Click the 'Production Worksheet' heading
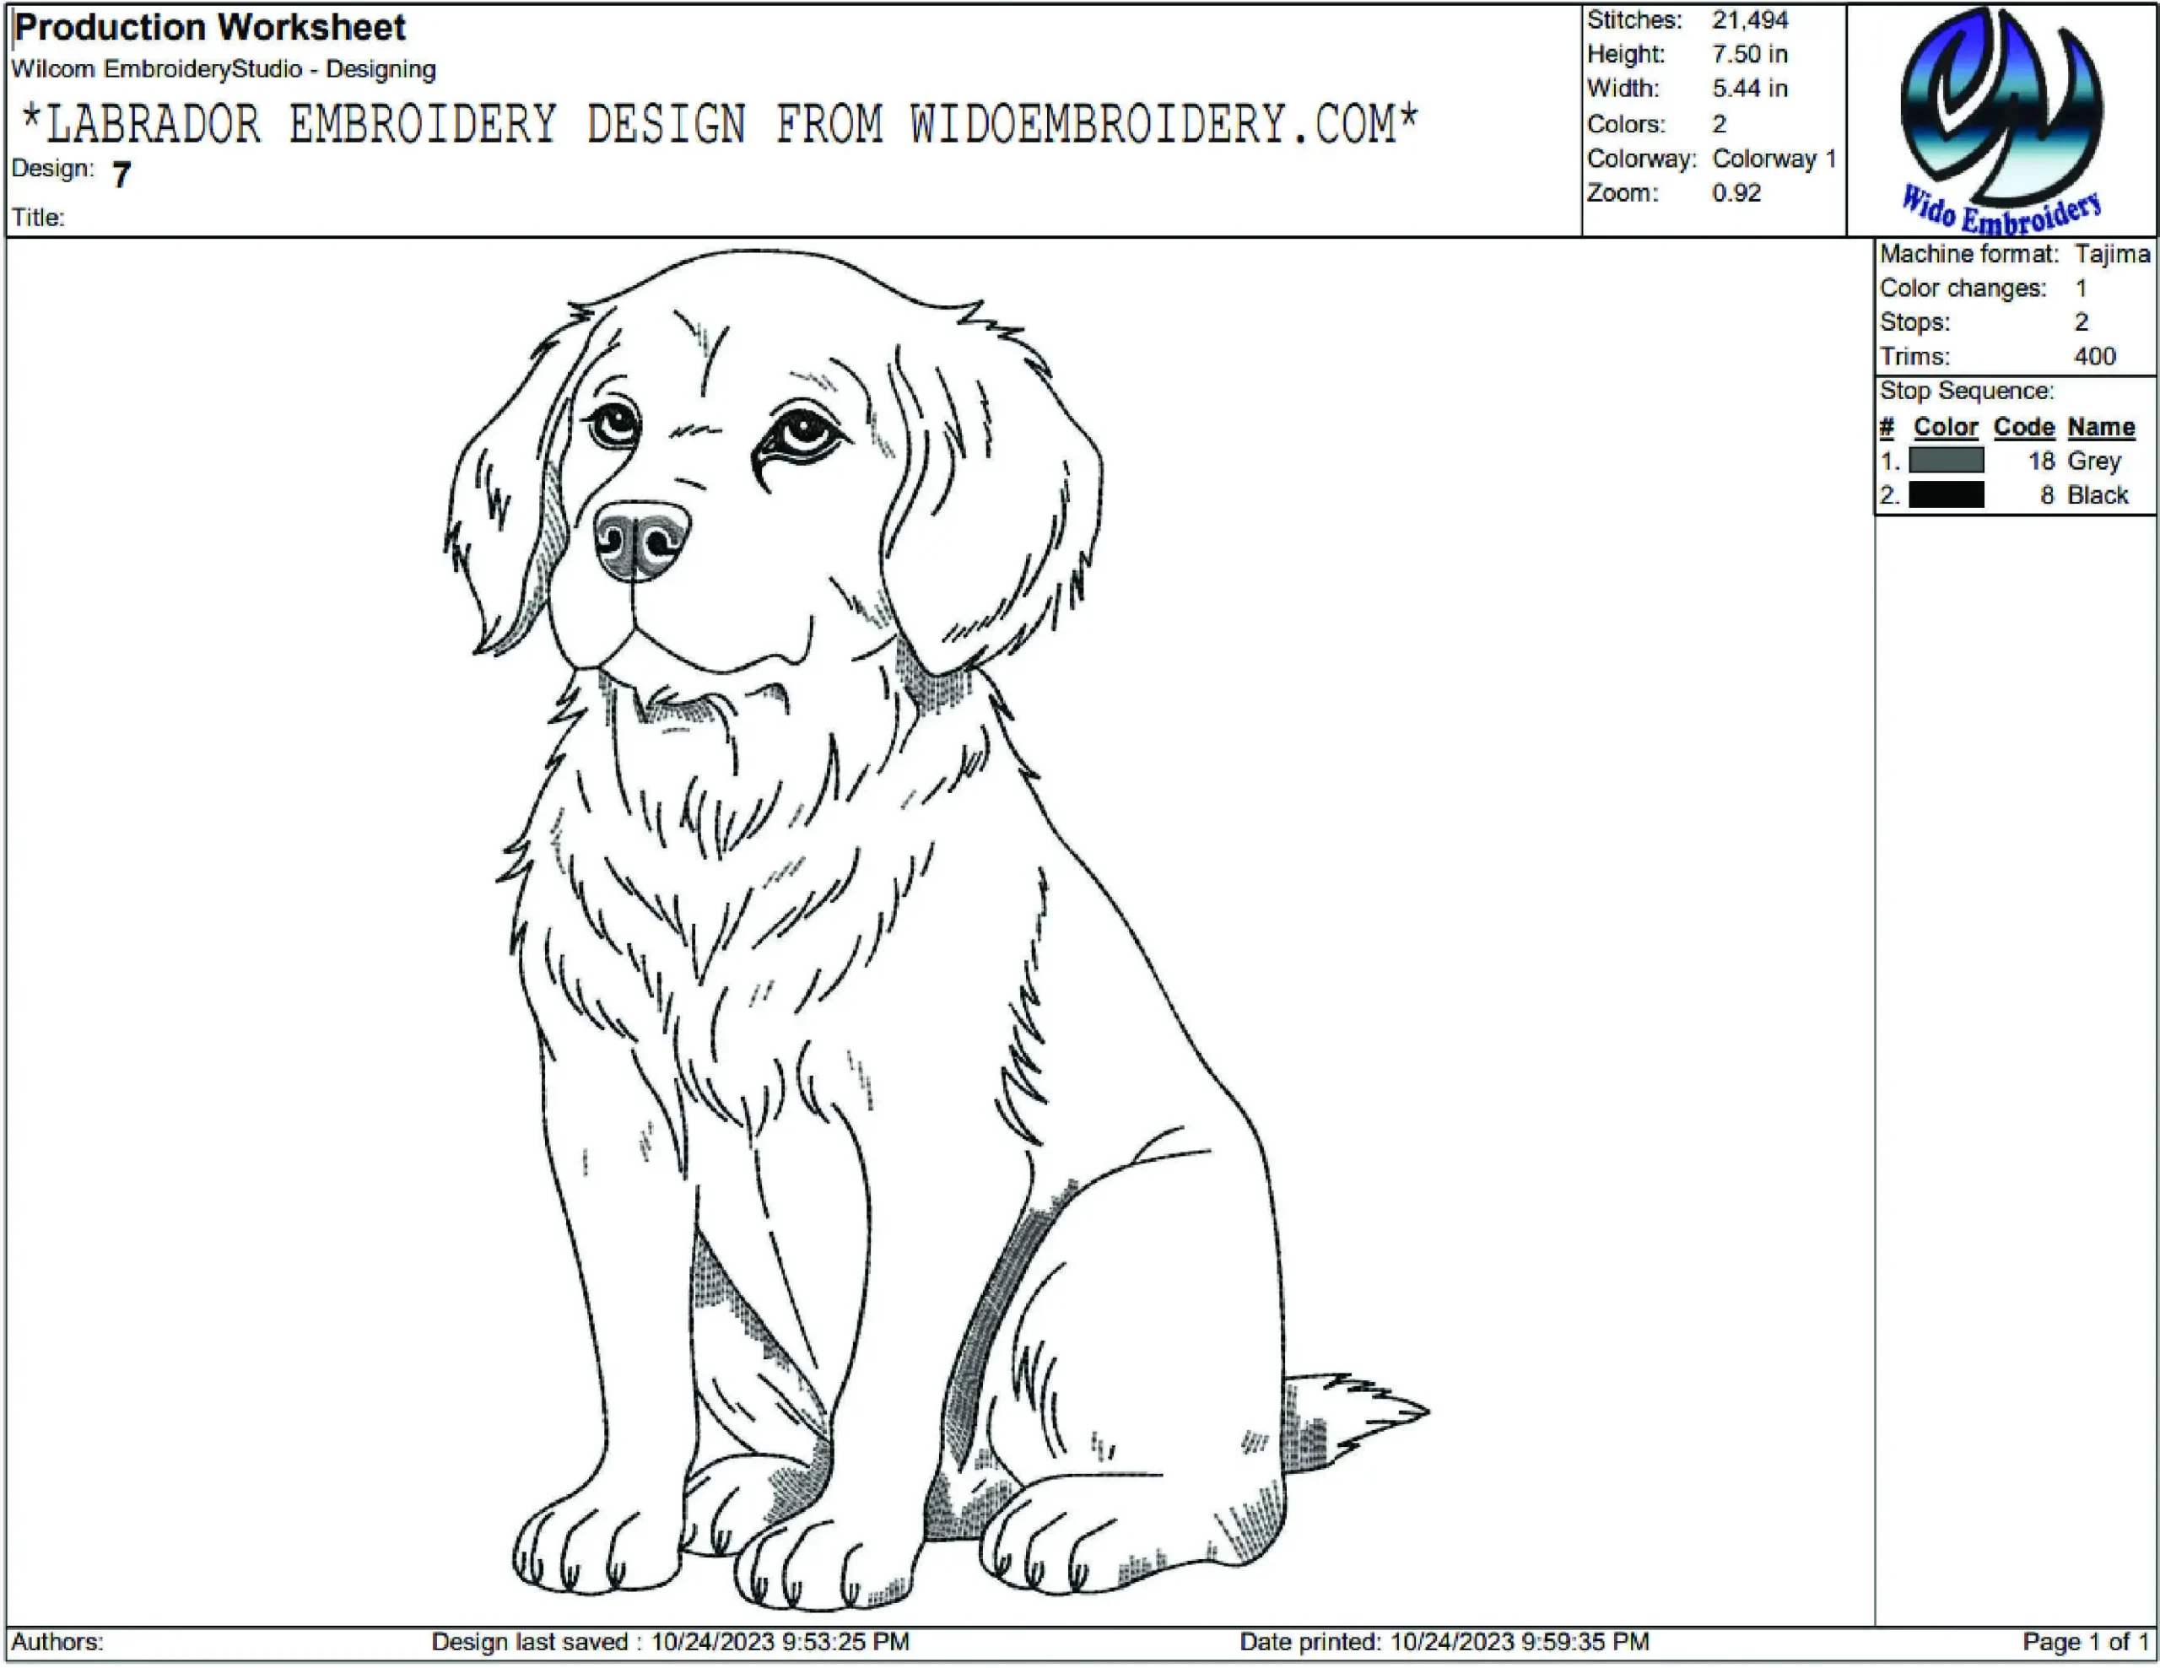Screen dimensions: 2160x1668 [209, 28]
